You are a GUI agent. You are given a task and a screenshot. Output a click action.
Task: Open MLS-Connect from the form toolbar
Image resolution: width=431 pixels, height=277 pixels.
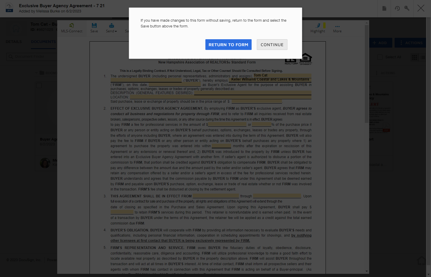[72, 28]
